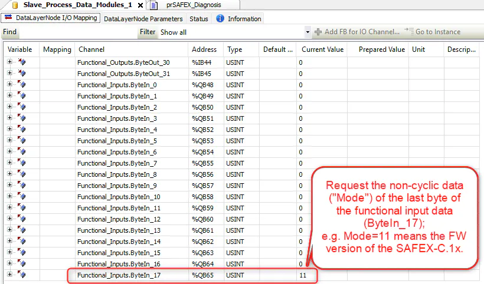
Task: Expand the Functional_Outputs.ByteOut_31 row
Action: tap(9, 73)
